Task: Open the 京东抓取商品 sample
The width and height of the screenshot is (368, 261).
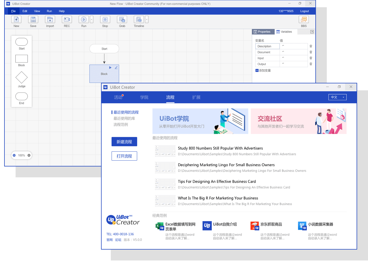Action: pos(271,231)
